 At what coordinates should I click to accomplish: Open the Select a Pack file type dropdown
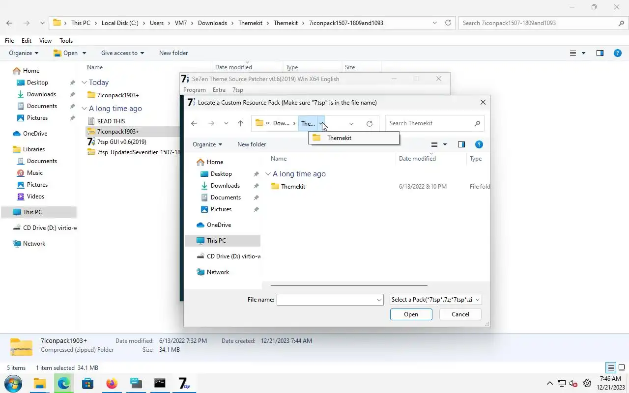point(435,300)
